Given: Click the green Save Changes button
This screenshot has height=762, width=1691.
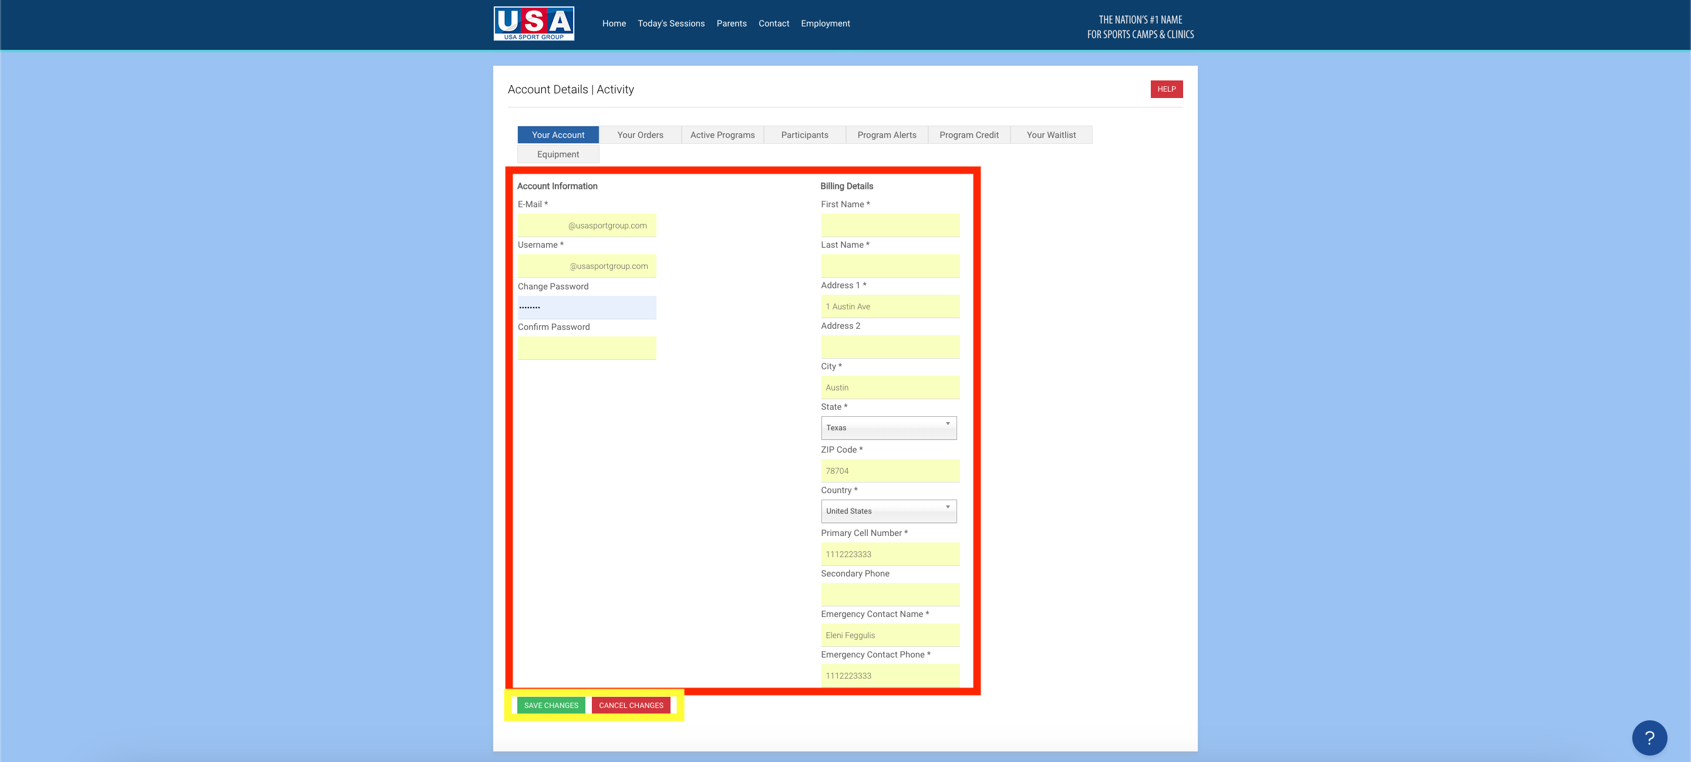Looking at the screenshot, I should [x=551, y=706].
